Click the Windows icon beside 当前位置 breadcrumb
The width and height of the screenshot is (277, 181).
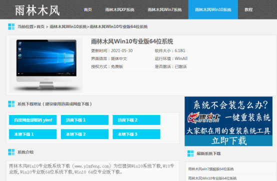[11, 26]
